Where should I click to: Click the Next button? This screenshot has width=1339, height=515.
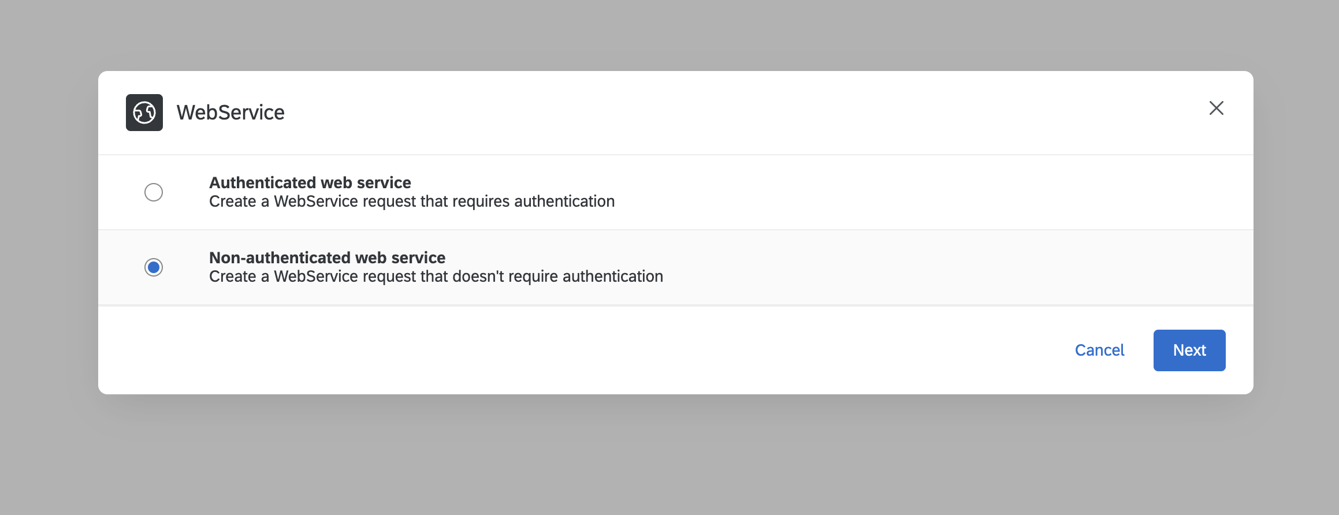(1189, 350)
